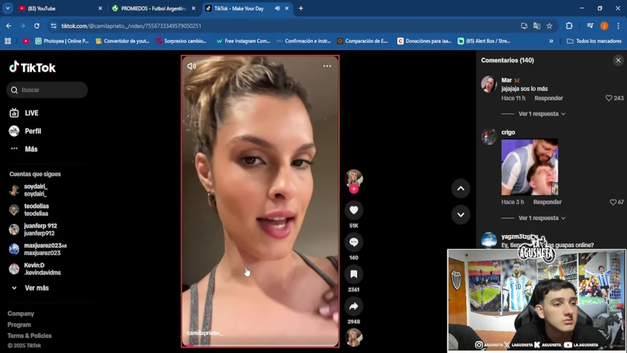Open the Program footer link
Image resolution: width=627 pixels, height=353 pixels.
[19, 325]
